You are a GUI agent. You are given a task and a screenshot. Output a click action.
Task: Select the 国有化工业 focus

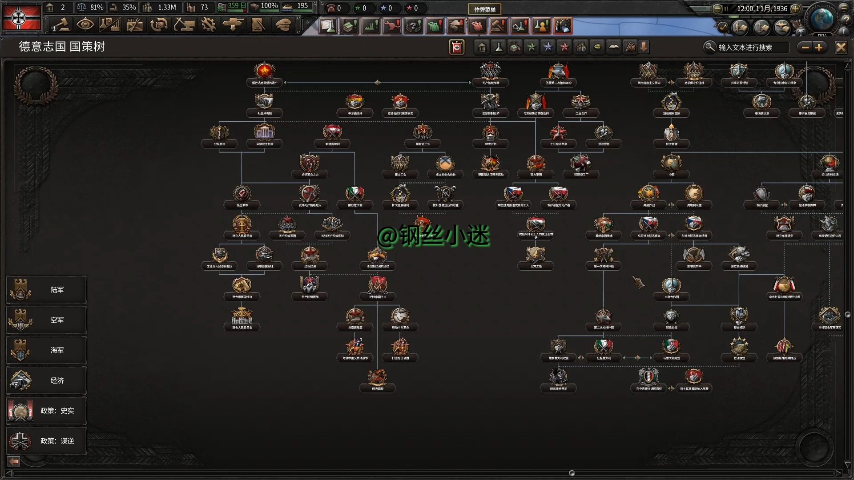[423, 136]
